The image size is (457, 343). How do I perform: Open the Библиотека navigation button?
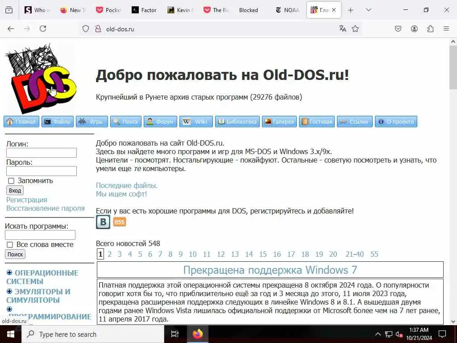click(x=237, y=121)
